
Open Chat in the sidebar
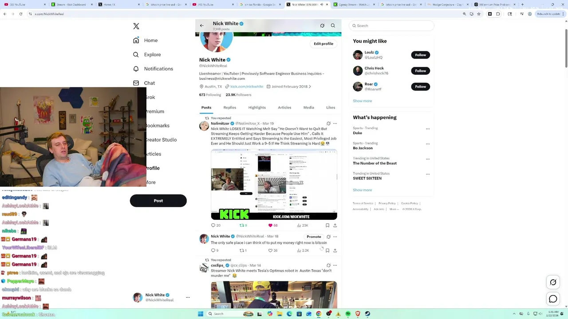(x=144, y=83)
